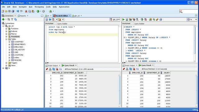Click the New file icon in main toolbar
This screenshot has height=112, width=199.
pos(3,11)
